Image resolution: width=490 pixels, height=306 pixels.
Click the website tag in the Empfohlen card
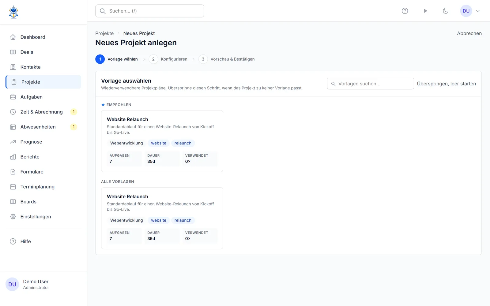159,143
